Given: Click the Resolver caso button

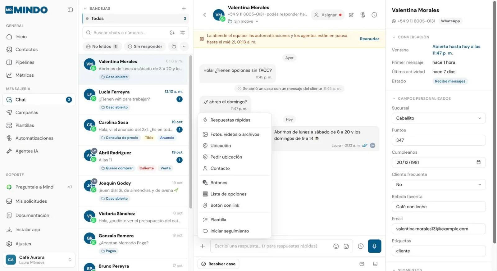Looking at the screenshot, I should tap(218, 264).
